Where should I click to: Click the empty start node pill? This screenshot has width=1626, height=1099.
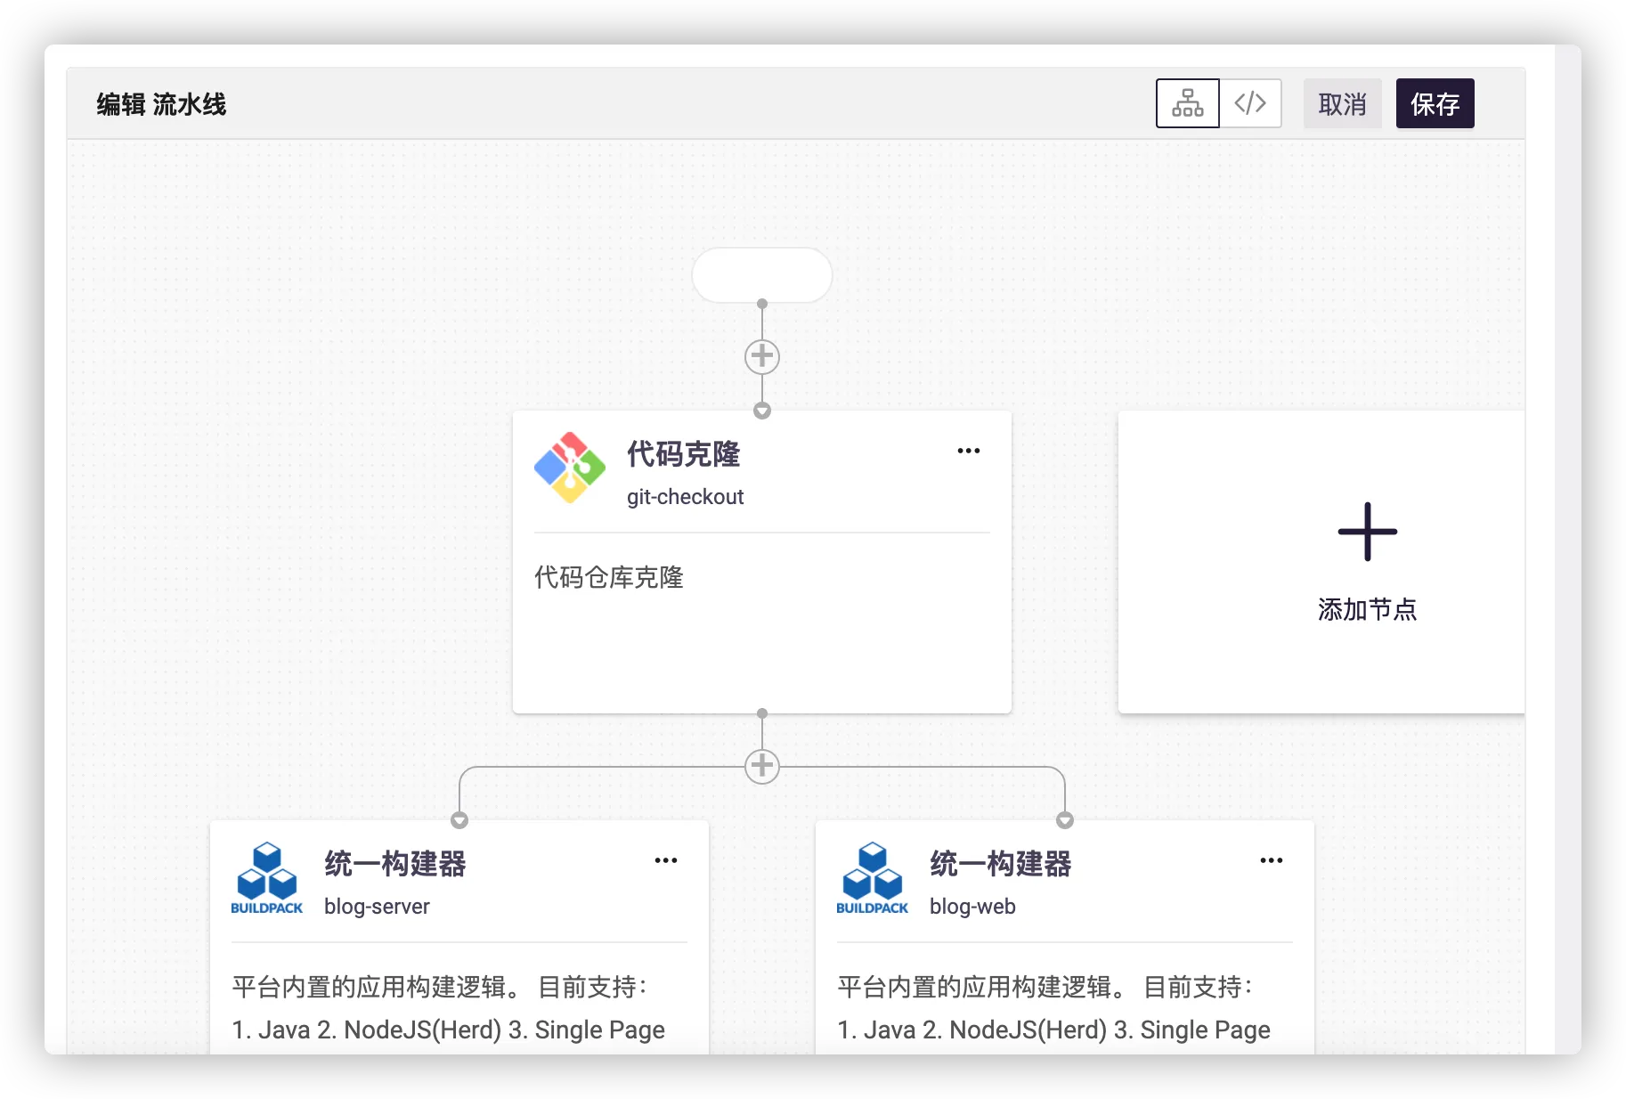point(761,275)
